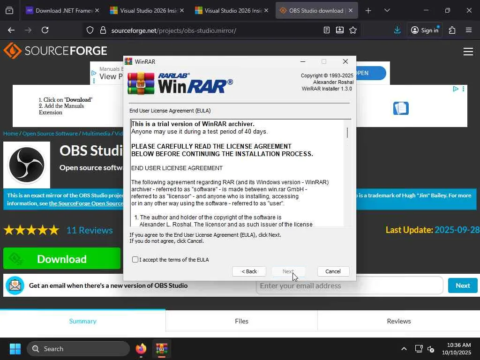Open the Windows Start menu
Screen dimensions: 480x360
click(15, 349)
